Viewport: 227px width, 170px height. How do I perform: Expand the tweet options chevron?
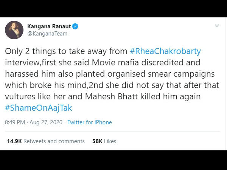click(217, 26)
